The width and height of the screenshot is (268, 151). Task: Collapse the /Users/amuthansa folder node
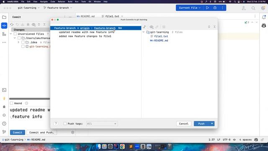click(15, 38)
